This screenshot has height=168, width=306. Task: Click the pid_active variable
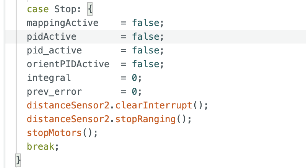pos(54,50)
